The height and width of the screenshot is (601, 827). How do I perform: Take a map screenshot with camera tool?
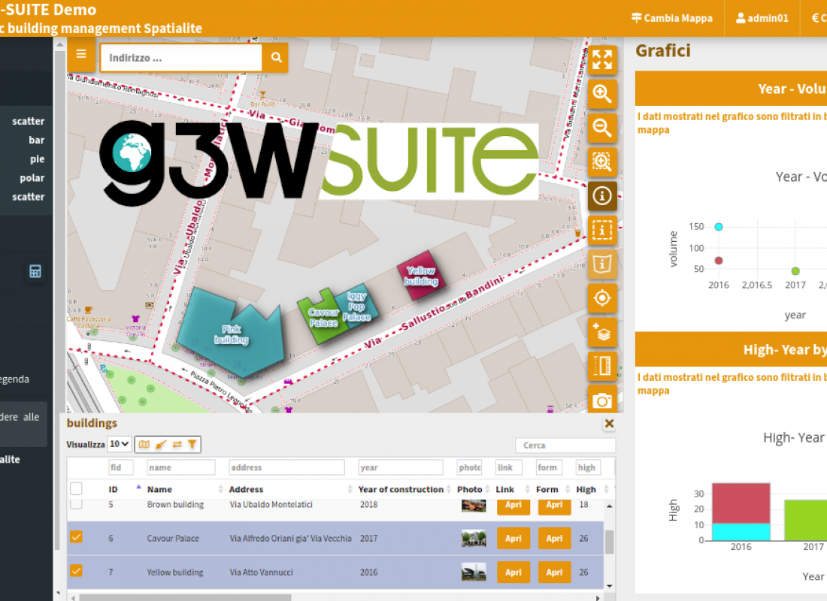(x=601, y=400)
